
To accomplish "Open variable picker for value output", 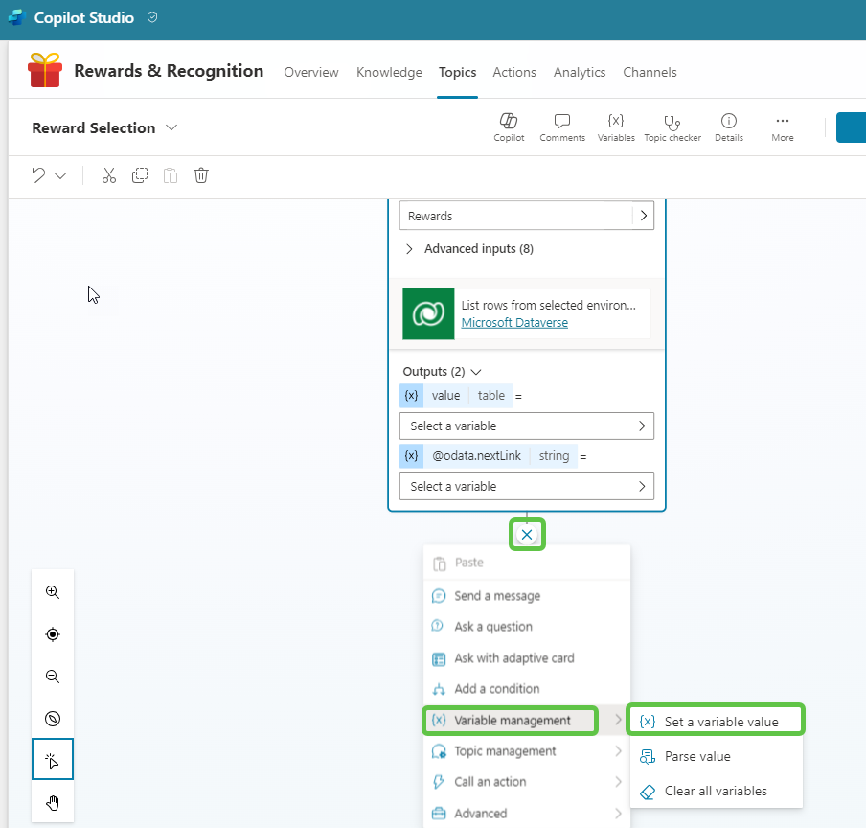I will click(x=526, y=425).
